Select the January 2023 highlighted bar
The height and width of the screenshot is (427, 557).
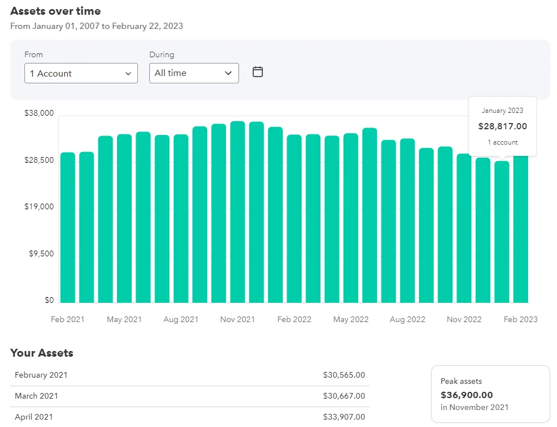[502, 232]
